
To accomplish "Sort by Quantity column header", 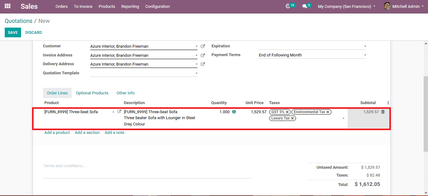I will tap(219, 103).
